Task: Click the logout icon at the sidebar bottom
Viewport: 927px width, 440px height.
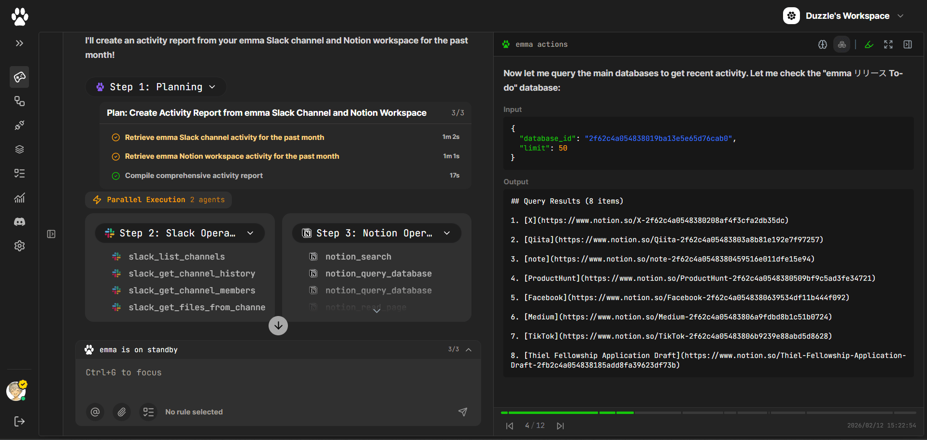Action: pyautogui.click(x=19, y=422)
